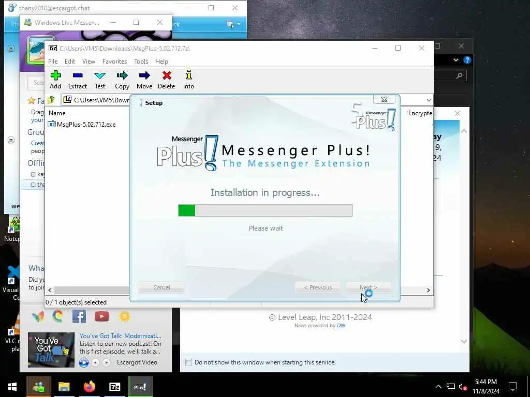Image resolution: width=530 pixels, height=397 pixels.
Task: Open the Favorites menu in 7-Zip
Action: [x=114, y=62]
